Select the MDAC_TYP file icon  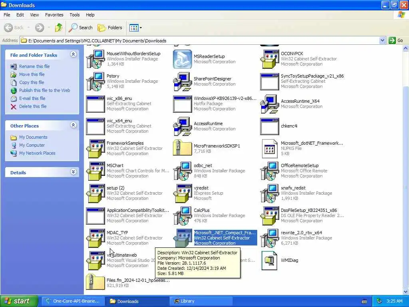coord(95,238)
